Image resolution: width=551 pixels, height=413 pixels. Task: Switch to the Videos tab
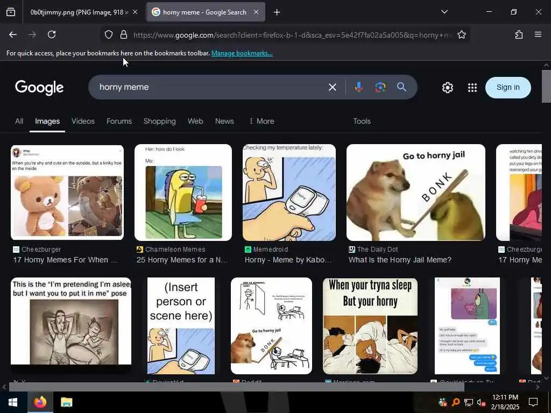[83, 121]
